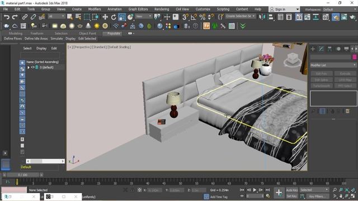Activate the Select and Move tool
358x201 pixels.
coord(105,17)
